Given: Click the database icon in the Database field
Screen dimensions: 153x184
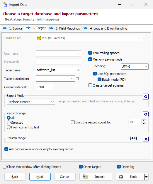Looking at the screenshot, I should (39, 38).
